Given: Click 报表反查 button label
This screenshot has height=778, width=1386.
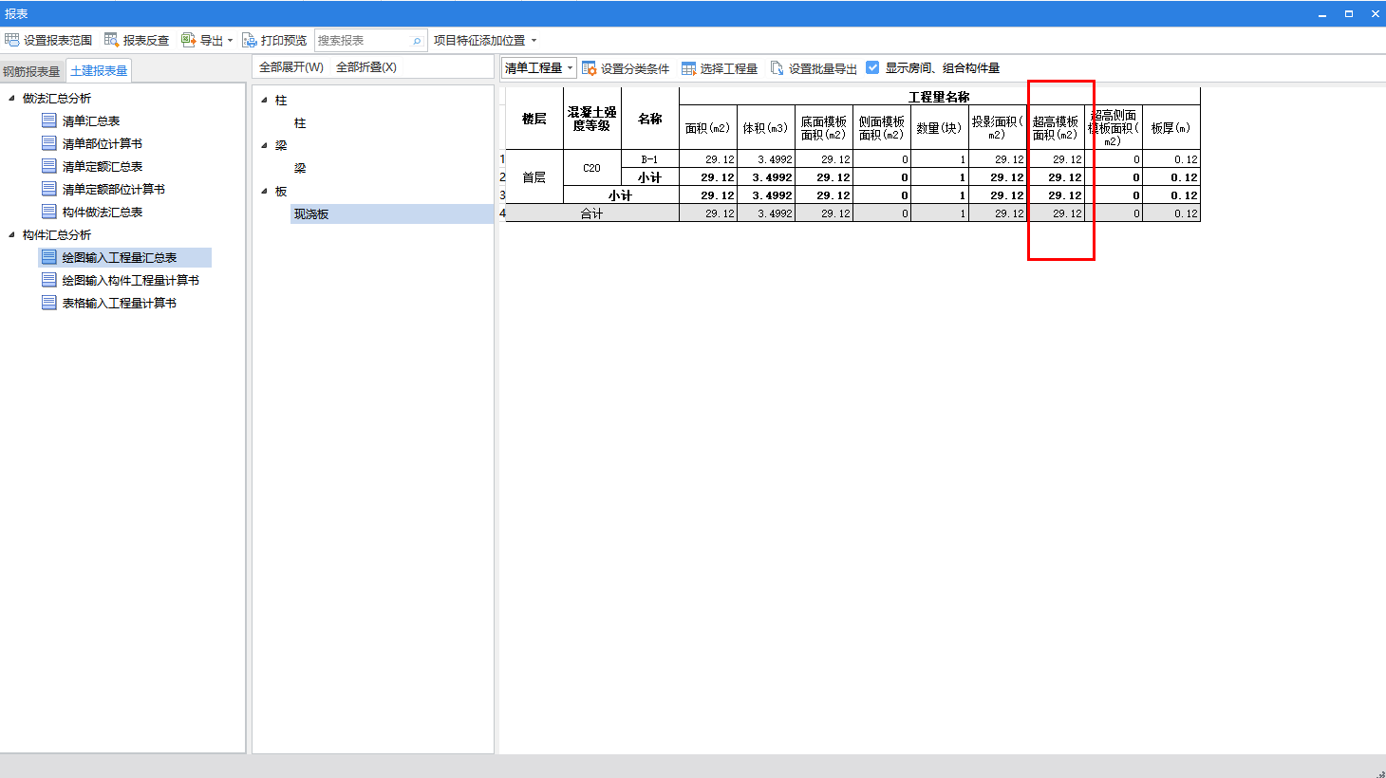Looking at the screenshot, I should (146, 41).
